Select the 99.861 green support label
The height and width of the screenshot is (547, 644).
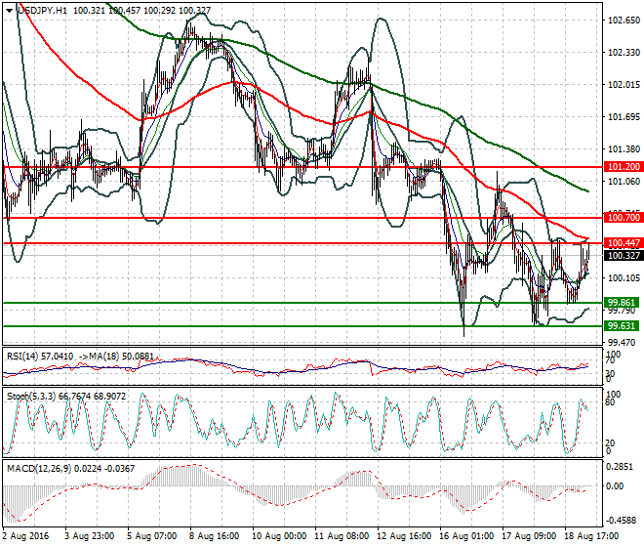(622, 303)
